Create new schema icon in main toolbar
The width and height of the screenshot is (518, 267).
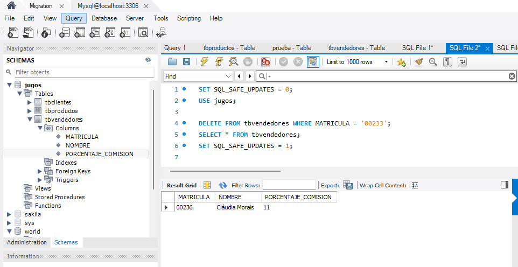[x=65, y=32]
